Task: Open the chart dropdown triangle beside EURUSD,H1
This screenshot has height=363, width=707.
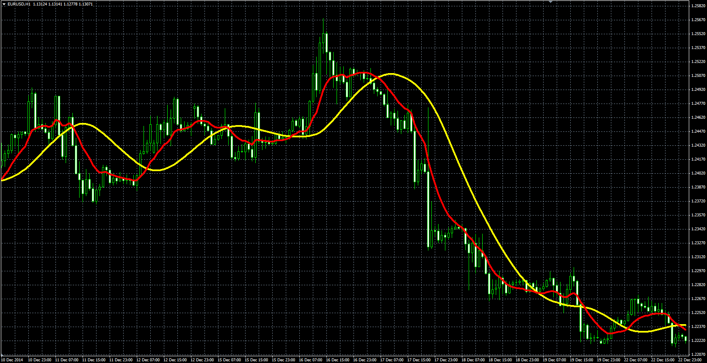Action: [4, 4]
